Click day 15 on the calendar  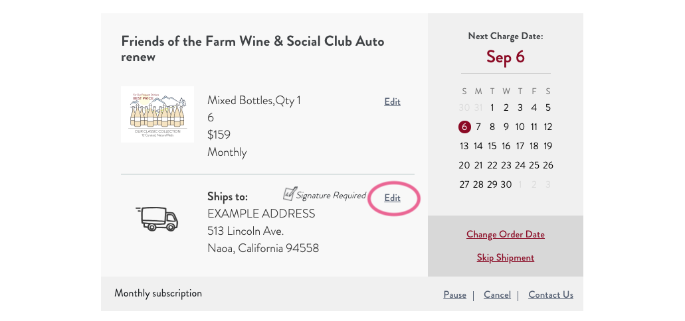(492, 146)
